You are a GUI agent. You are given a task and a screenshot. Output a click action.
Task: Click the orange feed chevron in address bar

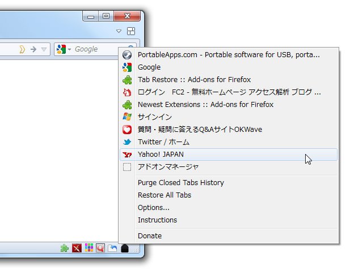pos(22,49)
